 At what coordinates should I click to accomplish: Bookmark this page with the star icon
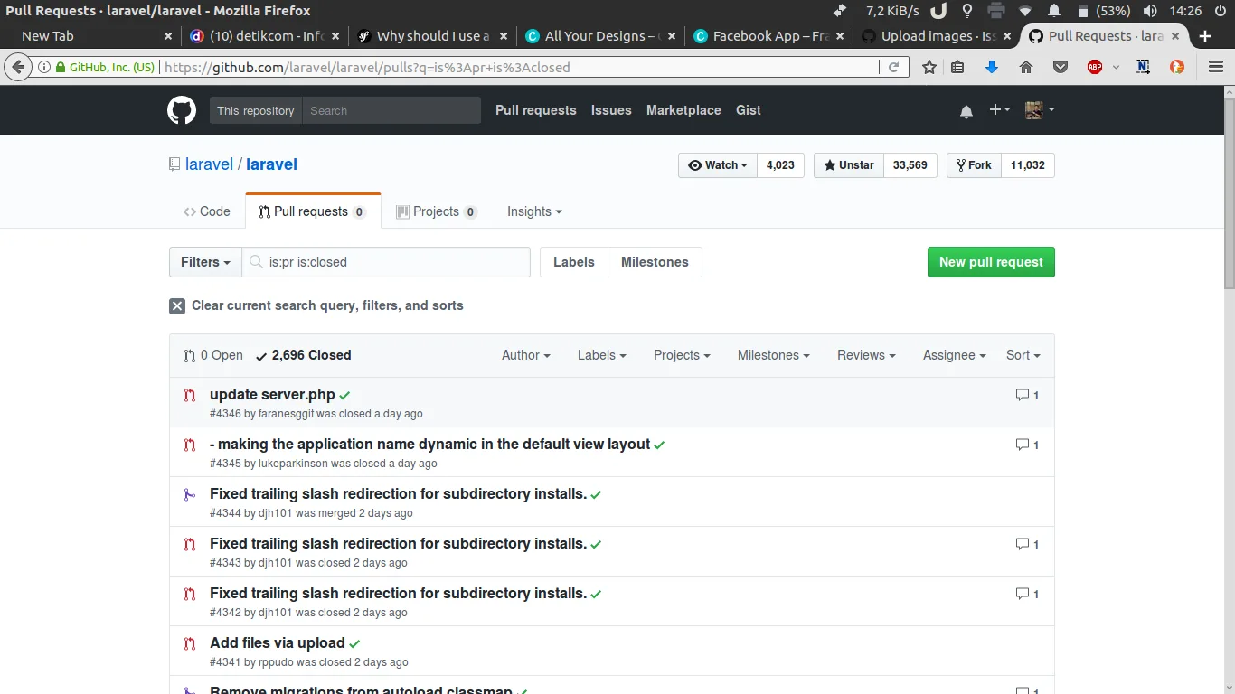pyautogui.click(x=929, y=67)
